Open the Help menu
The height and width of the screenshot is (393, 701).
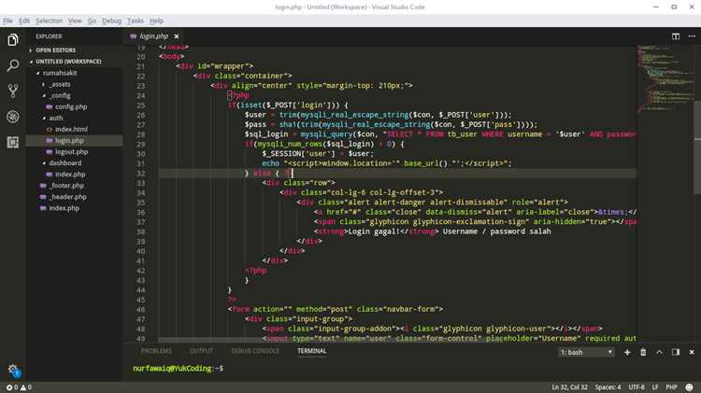tap(156, 21)
